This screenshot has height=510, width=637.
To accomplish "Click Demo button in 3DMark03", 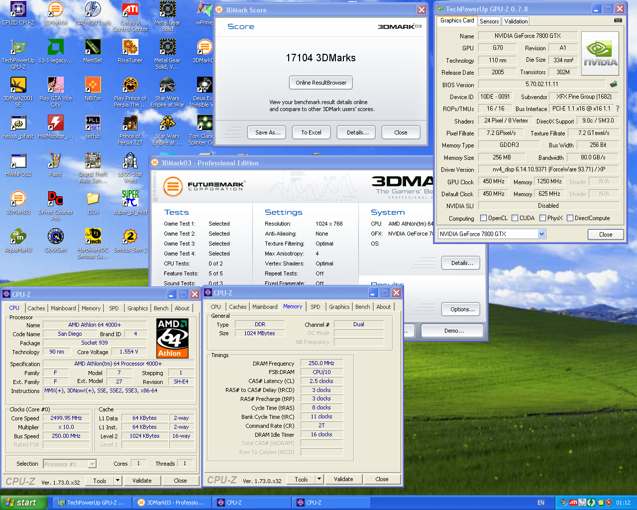I will point(452,331).
